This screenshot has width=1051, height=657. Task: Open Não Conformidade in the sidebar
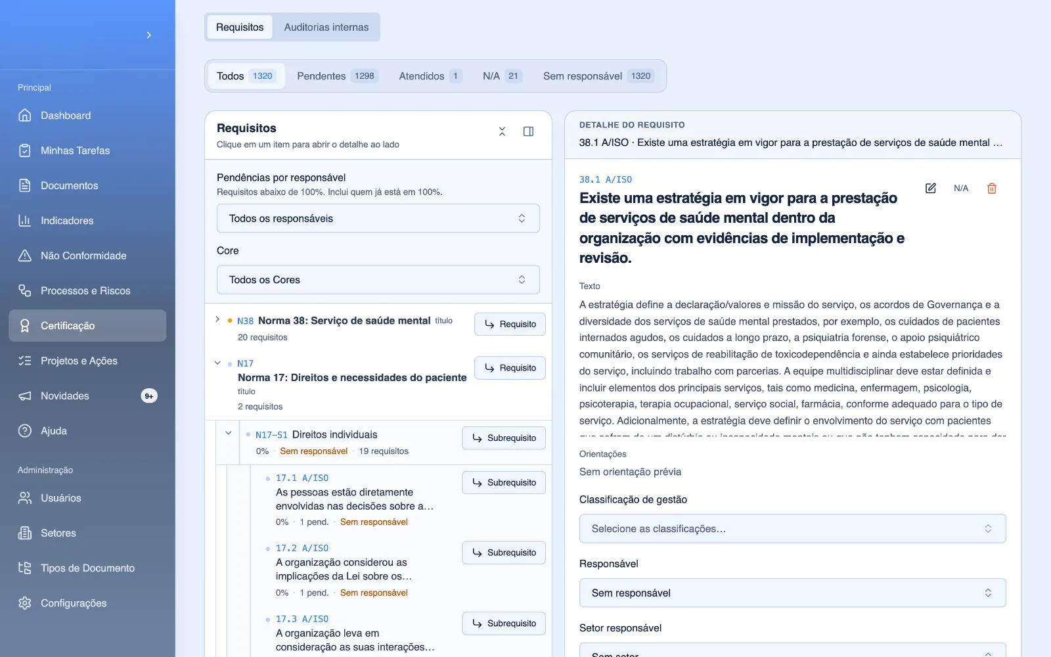[x=87, y=256]
